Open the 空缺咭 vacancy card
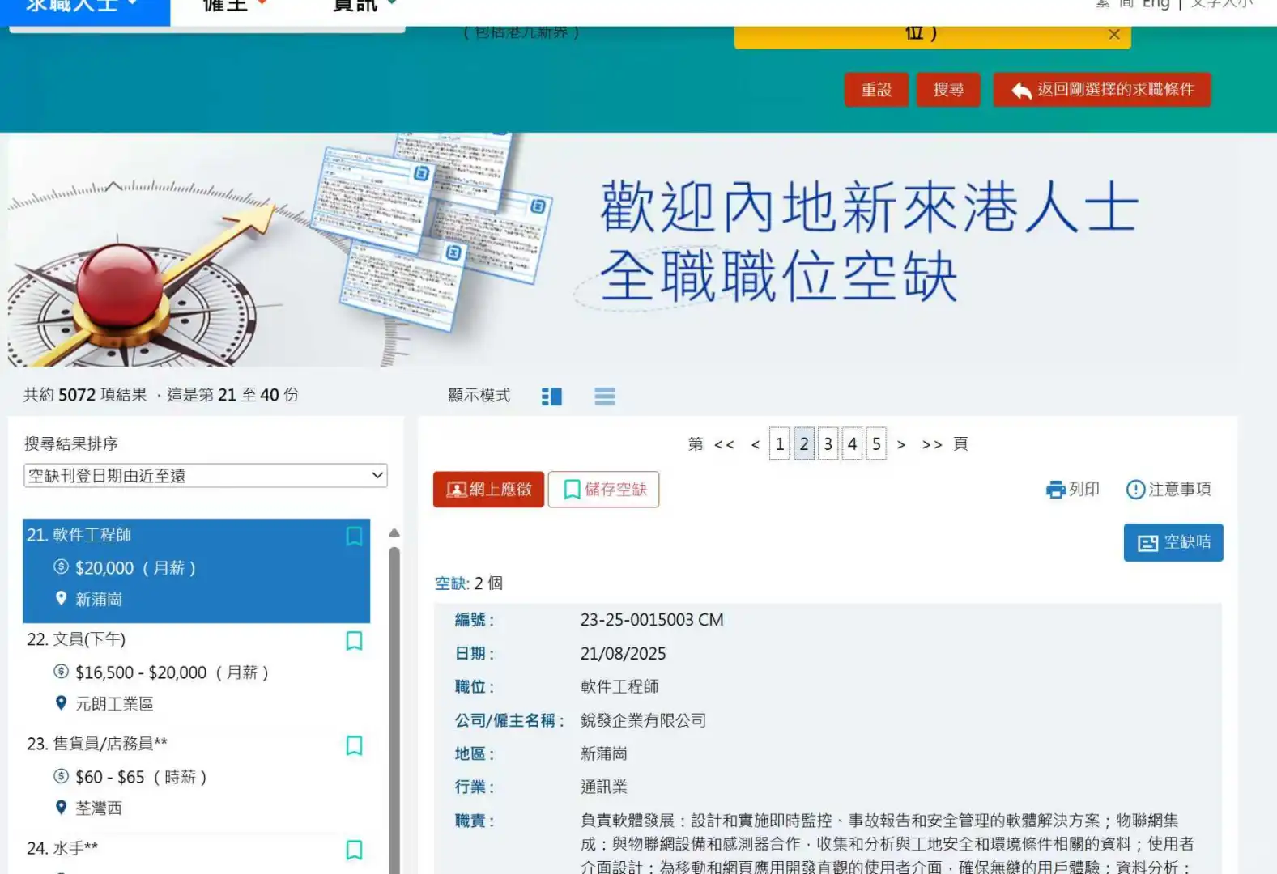This screenshot has height=874, width=1277. click(1173, 542)
